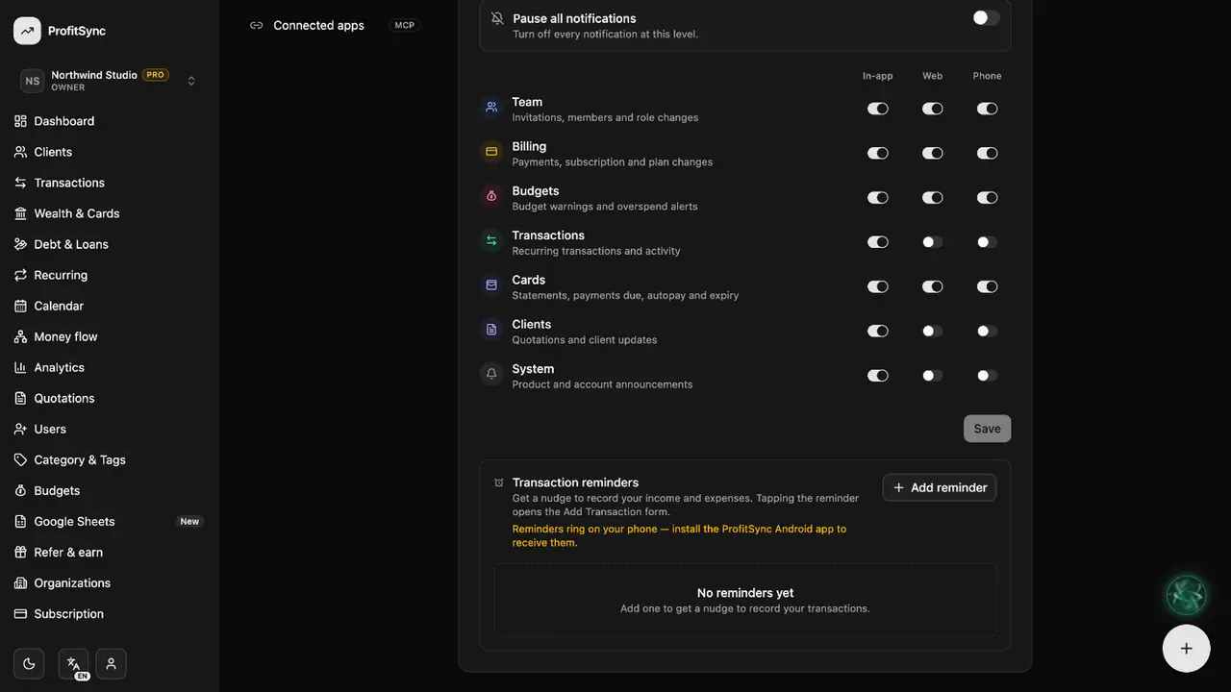Enable Pause all notifications switch
The height and width of the screenshot is (692, 1231).
[x=986, y=18]
